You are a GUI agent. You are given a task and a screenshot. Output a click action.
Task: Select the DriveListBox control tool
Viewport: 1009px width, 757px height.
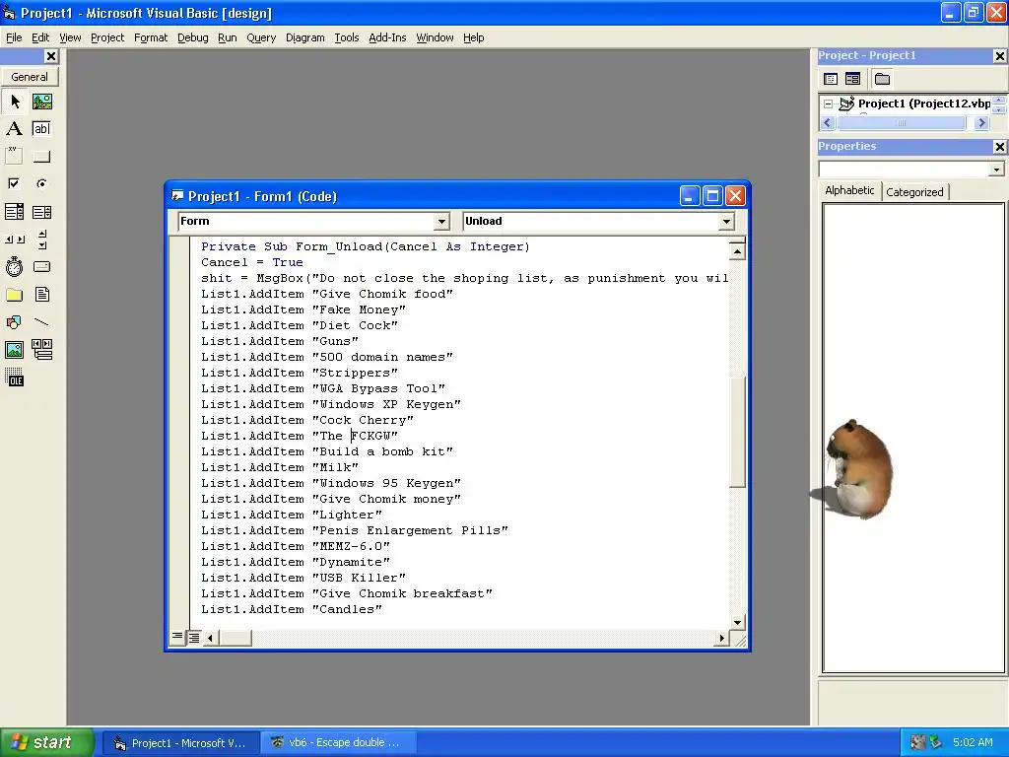42,266
